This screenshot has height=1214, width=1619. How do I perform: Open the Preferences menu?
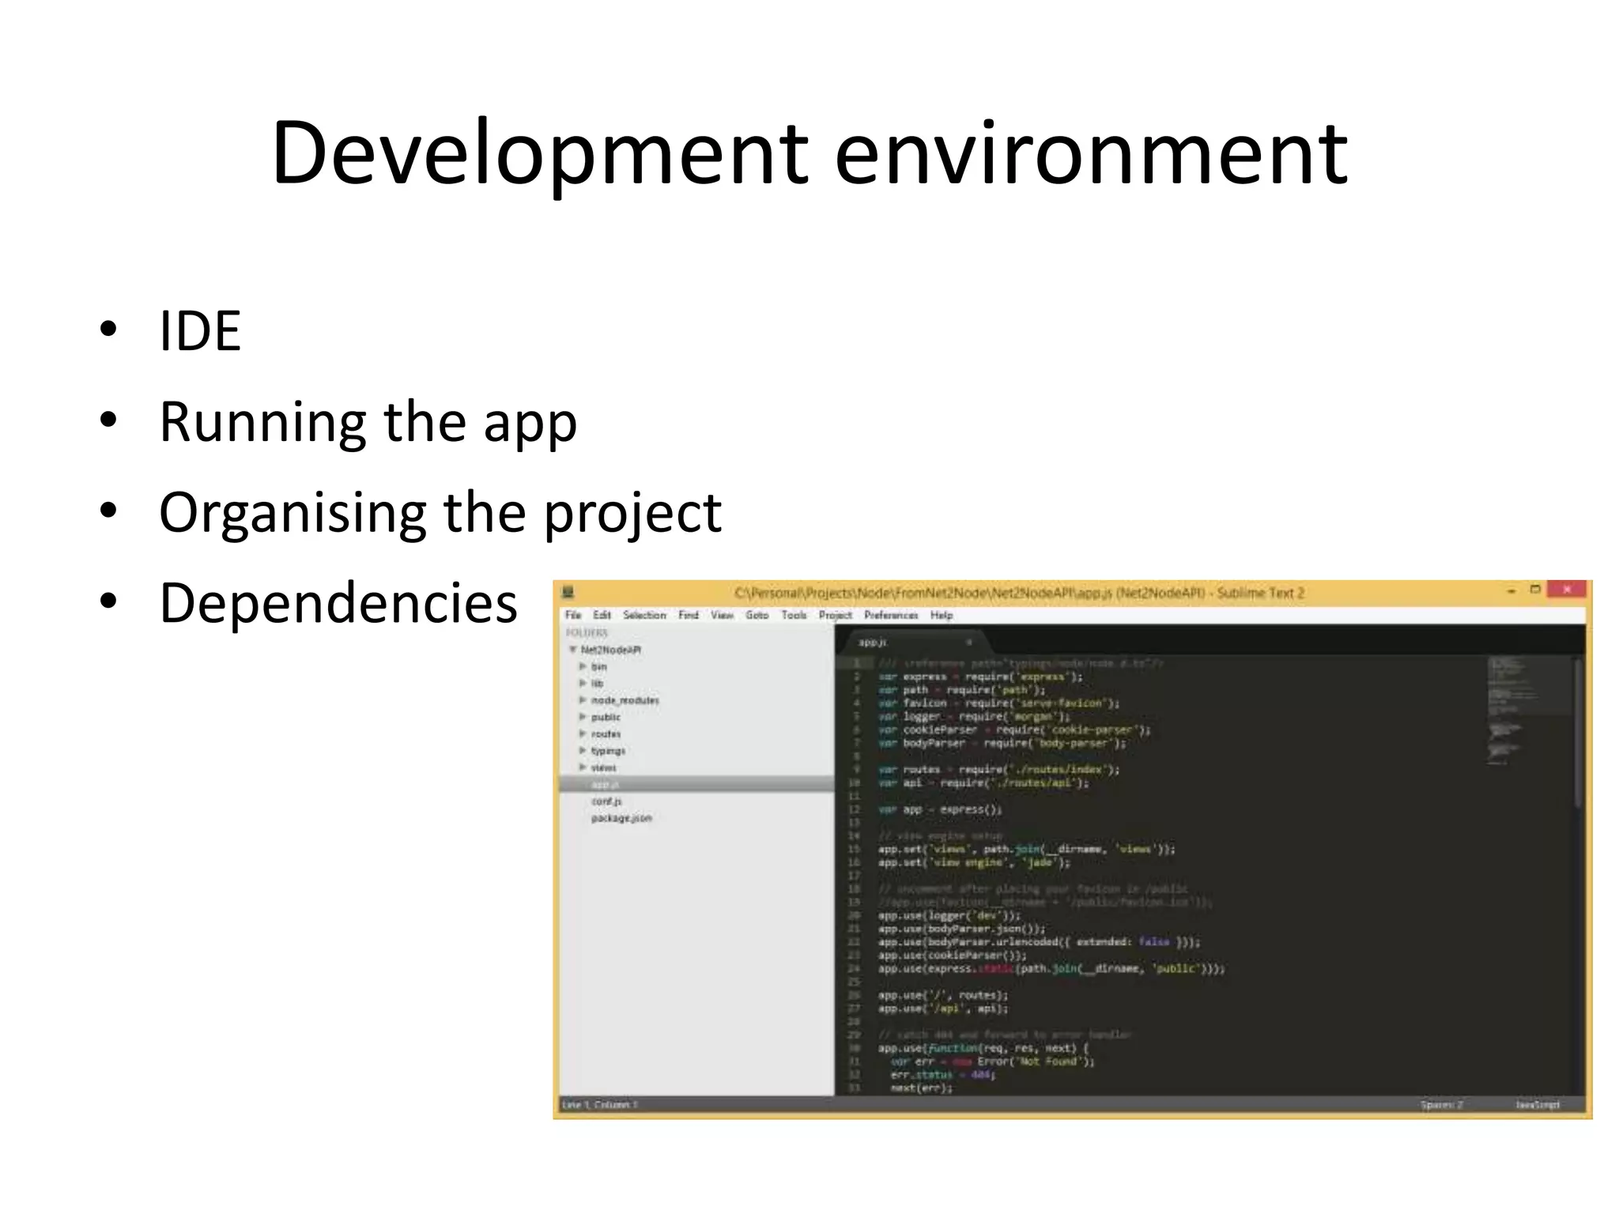pyautogui.click(x=891, y=615)
